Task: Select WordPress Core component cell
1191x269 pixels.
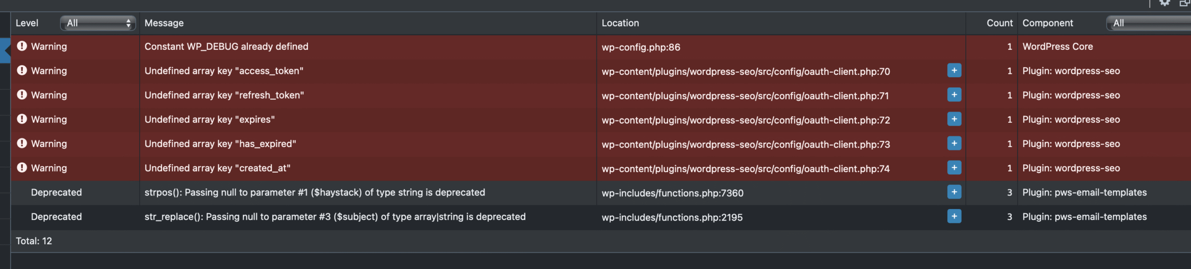Action: 1057,47
